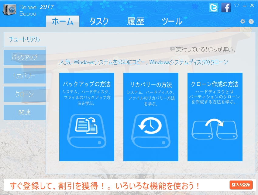The image size is (258, 195).
Task: Click 実行しているタスクが無い status text
Action: 206,49
